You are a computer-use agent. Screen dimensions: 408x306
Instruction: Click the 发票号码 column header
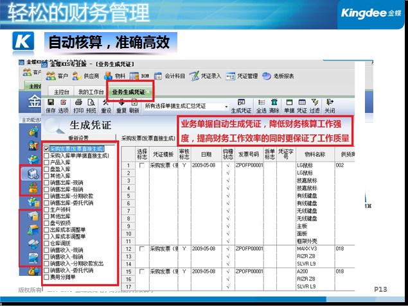pos(249,155)
